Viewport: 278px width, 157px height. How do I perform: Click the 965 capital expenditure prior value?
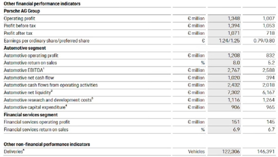point(270,107)
